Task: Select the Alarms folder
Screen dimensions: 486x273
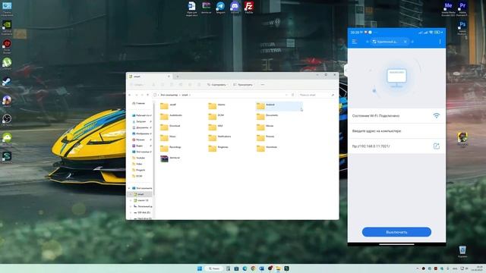Action: pos(217,105)
